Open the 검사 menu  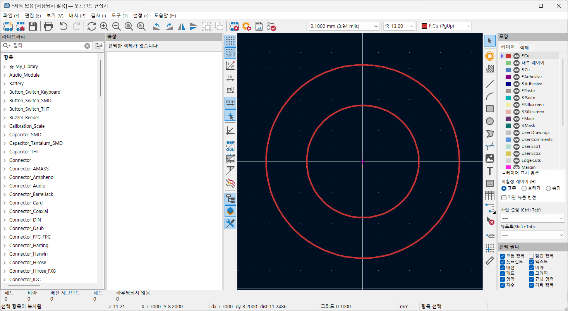[98, 16]
